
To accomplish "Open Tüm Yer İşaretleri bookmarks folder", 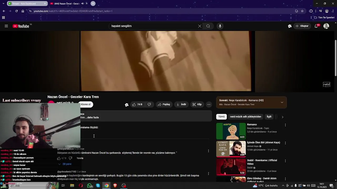I will coord(324,18).
